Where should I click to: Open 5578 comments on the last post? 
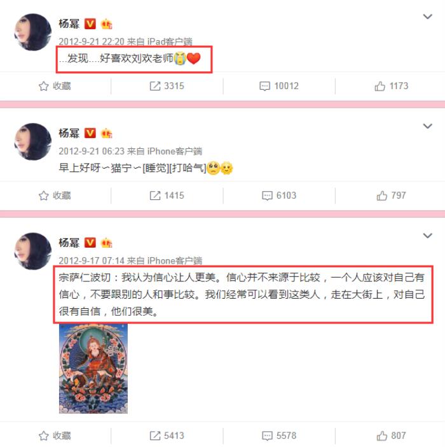279,436
